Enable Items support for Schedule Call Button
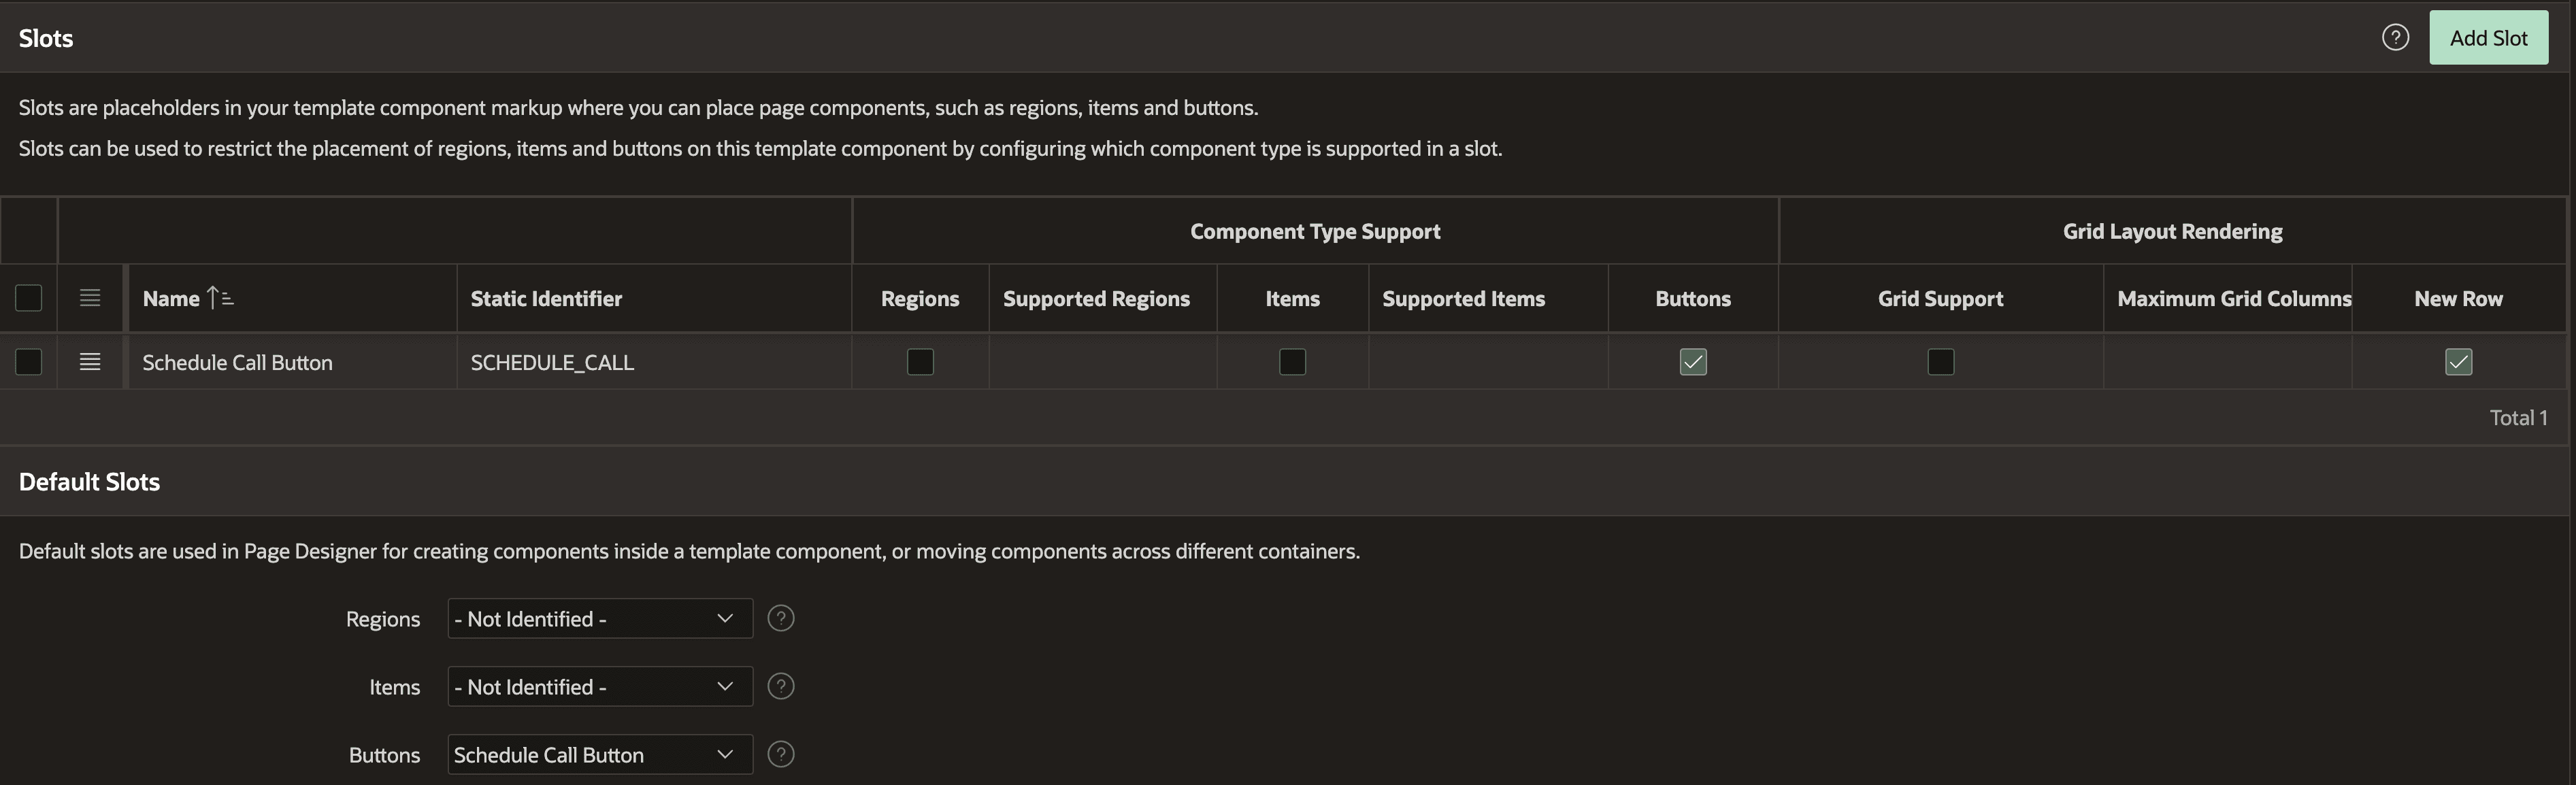The height and width of the screenshot is (785, 2576). pyautogui.click(x=1292, y=362)
